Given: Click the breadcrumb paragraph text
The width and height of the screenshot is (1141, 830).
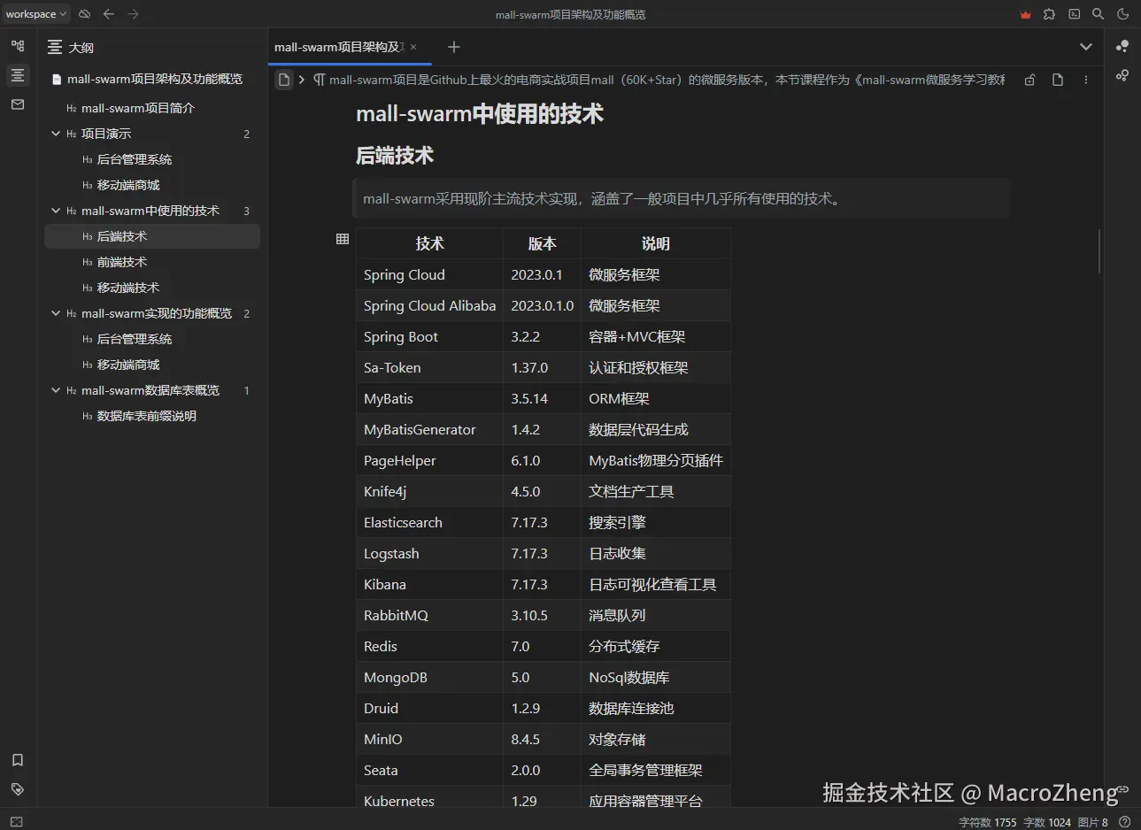Looking at the screenshot, I should [x=659, y=80].
